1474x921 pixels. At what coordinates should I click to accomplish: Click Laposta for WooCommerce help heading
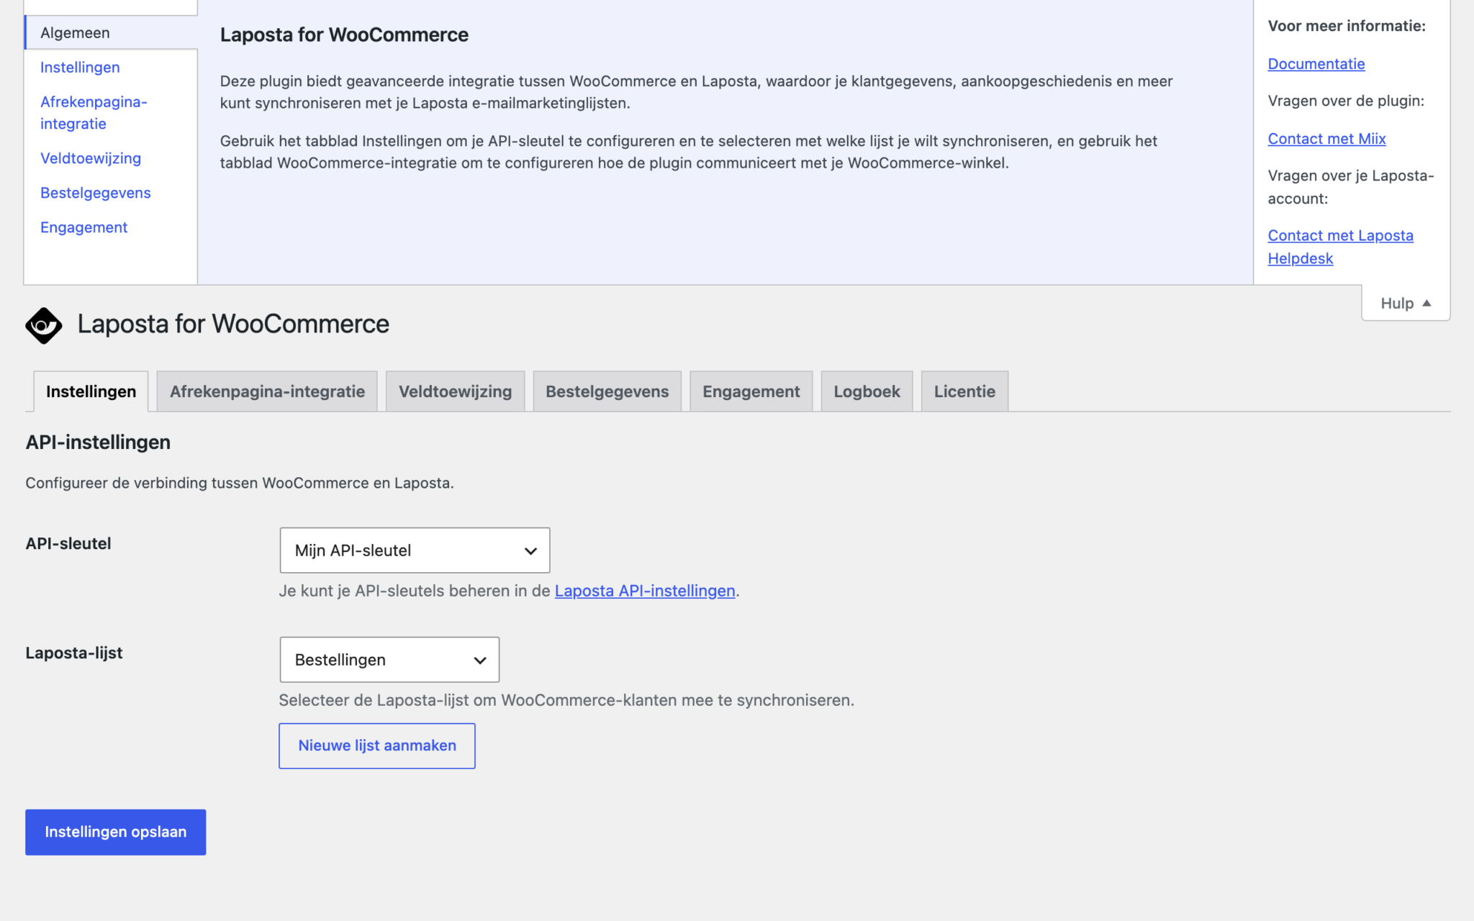click(x=344, y=35)
